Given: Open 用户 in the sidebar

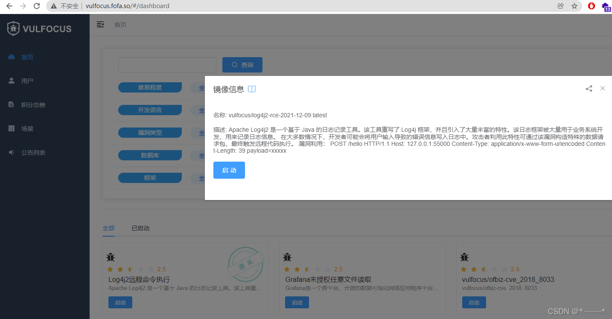Looking at the screenshot, I should (45, 81).
